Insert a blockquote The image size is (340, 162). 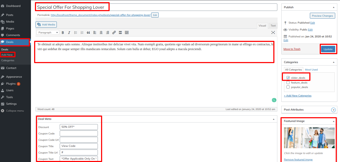[89, 33]
